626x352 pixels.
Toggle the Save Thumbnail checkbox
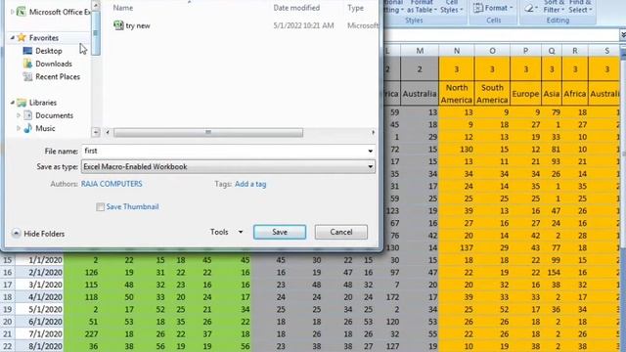pos(100,206)
